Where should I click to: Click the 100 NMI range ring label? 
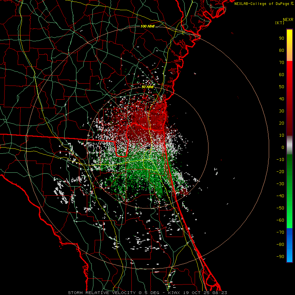tap(147, 26)
